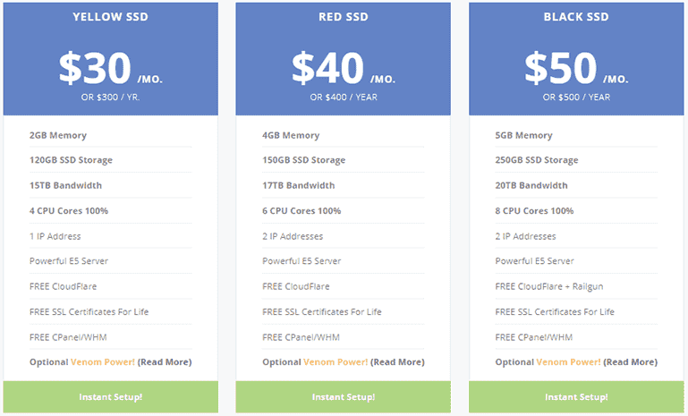Open Venom Power link in Red SSD plan

coord(336,362)
